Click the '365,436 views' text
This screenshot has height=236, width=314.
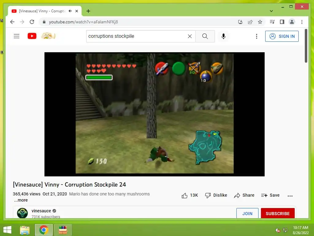tap(27, 194)
